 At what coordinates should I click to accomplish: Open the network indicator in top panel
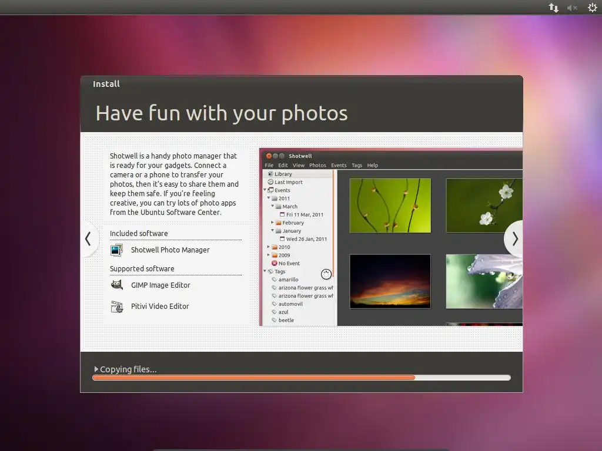tap(553, 8)
